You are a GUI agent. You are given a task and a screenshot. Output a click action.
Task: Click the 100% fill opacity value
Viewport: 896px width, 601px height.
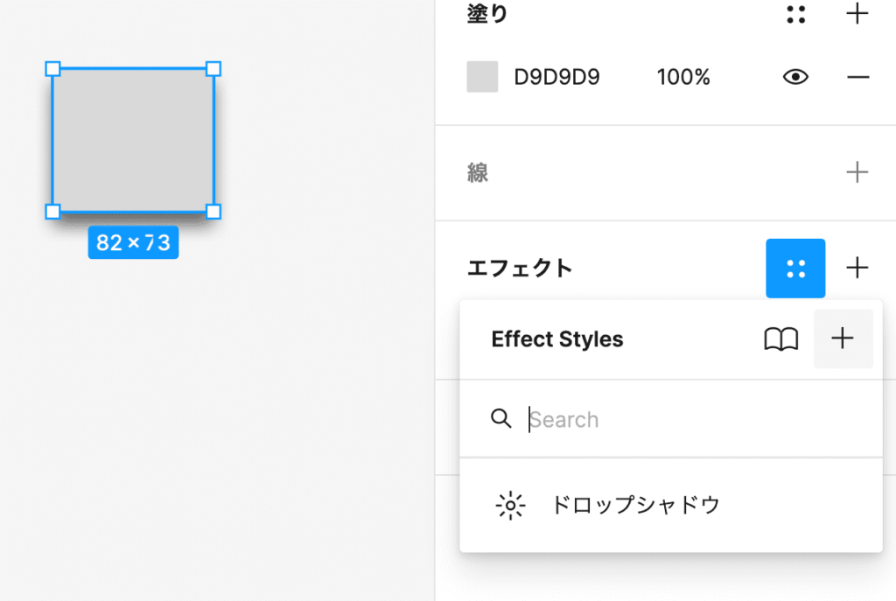coord(683,77)
